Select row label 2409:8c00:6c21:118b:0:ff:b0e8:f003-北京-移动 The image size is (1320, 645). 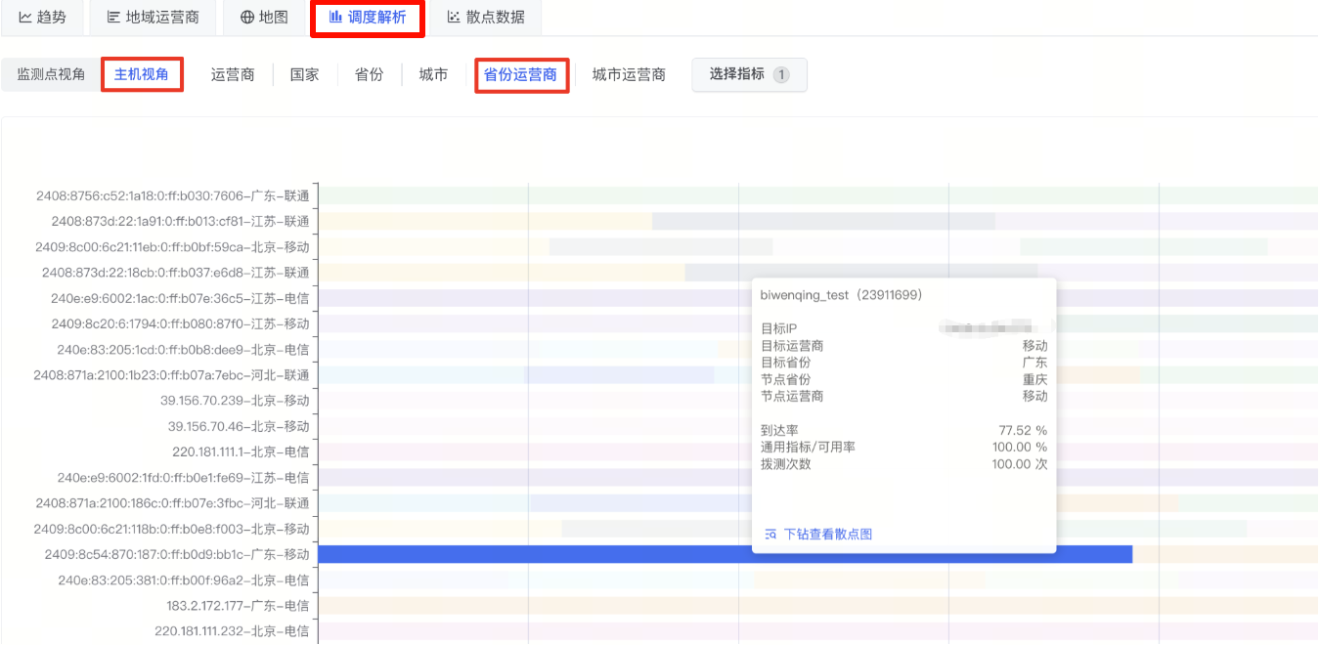click(x=171, y=529)
